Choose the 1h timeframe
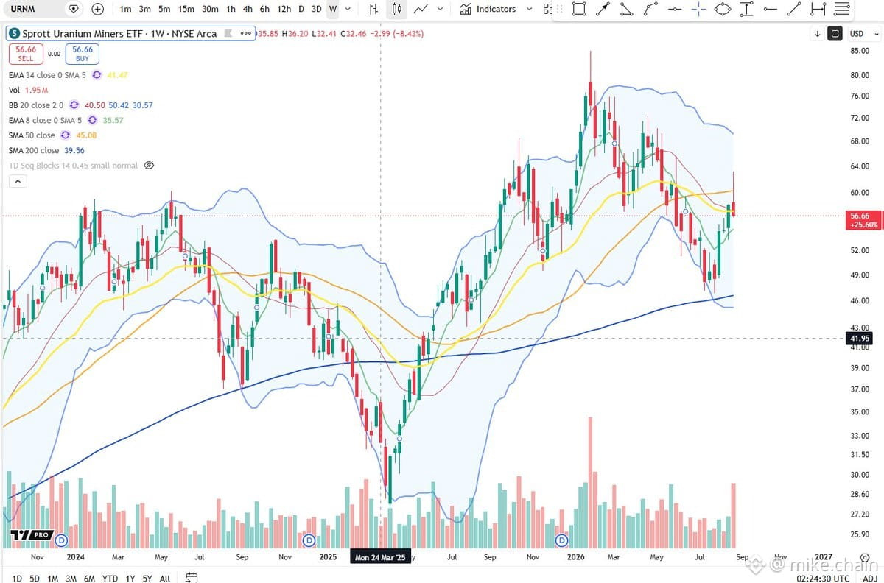 (x=231, y=9)
